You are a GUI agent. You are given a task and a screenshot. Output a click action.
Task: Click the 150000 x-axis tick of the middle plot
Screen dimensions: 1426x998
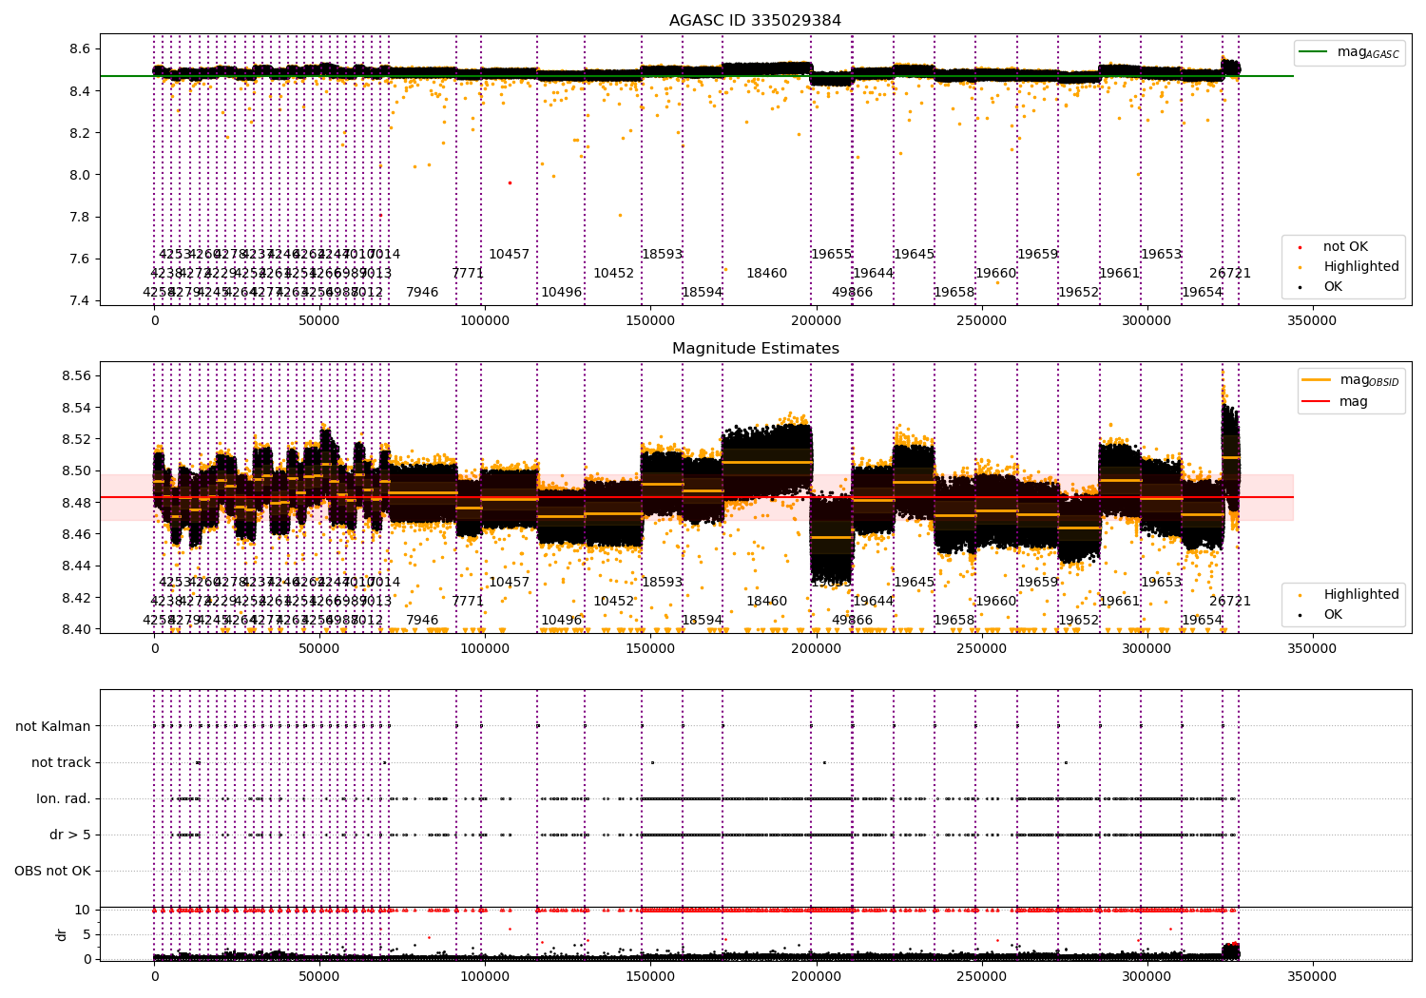pos(650,649)
